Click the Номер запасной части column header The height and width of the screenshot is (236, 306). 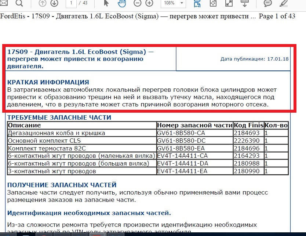[x=194, y=125]
